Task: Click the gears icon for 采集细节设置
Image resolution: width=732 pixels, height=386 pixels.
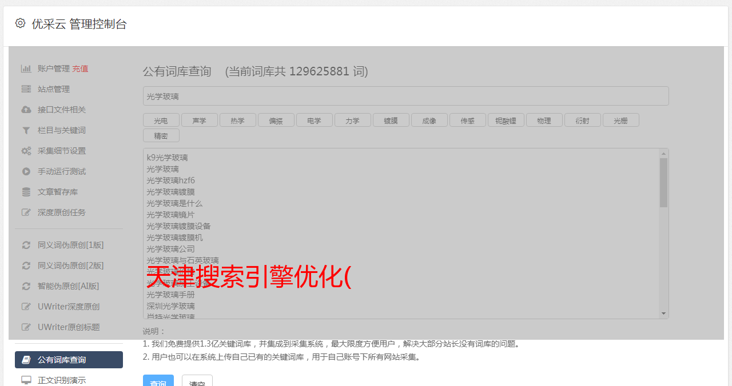Action: click(x=26, y=151)
